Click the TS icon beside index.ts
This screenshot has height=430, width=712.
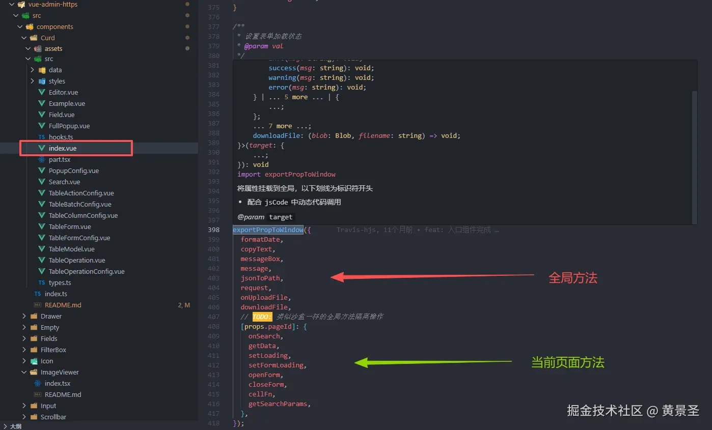(x=38, y=294)
